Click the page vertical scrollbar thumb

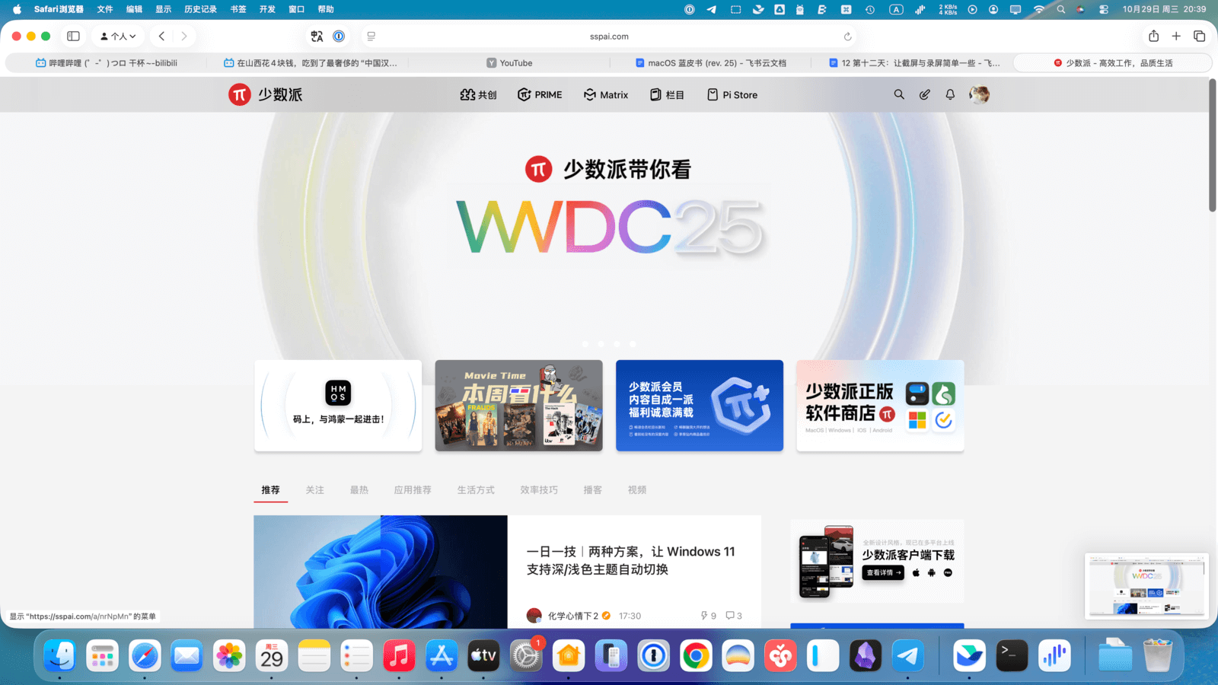pos(1212,145)
